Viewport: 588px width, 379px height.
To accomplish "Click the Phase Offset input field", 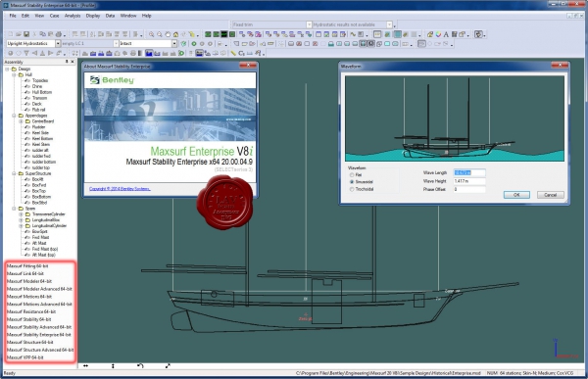I will coord(469,189).
